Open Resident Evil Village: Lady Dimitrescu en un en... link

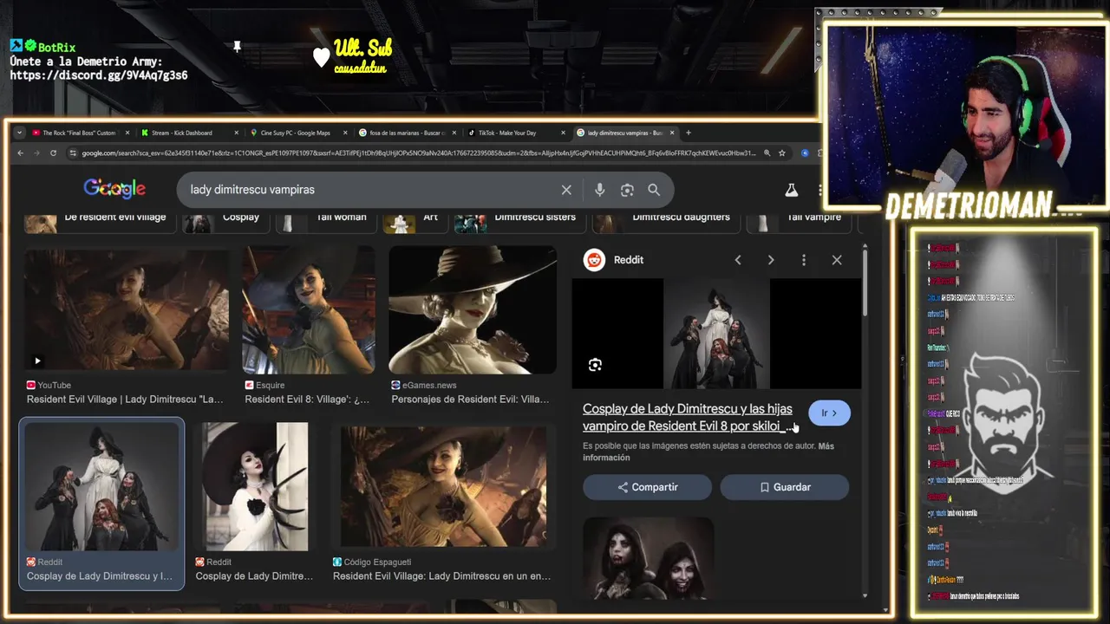click(441, 576)
